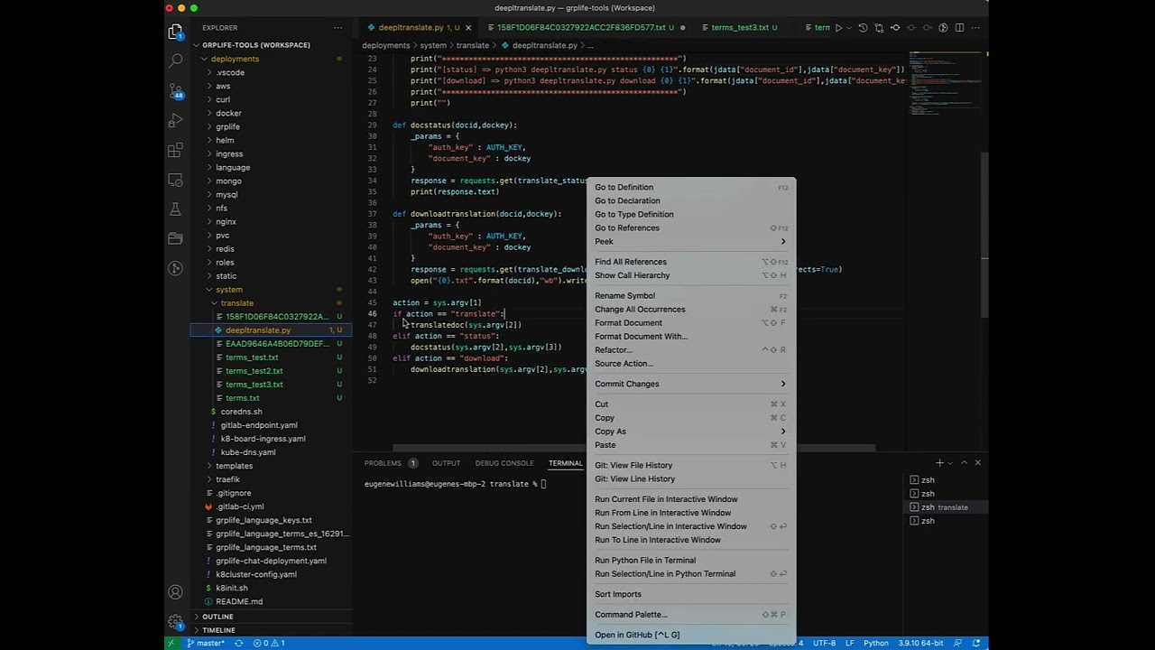This screenshot has width=1155, height=650.
Task: Open the Run and Debug view
Action: point(175,120)
